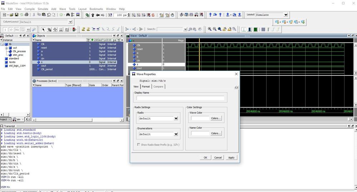357x192 pixels.
Task: Click the Print icon in the toolbar
Action: (26, 15)
